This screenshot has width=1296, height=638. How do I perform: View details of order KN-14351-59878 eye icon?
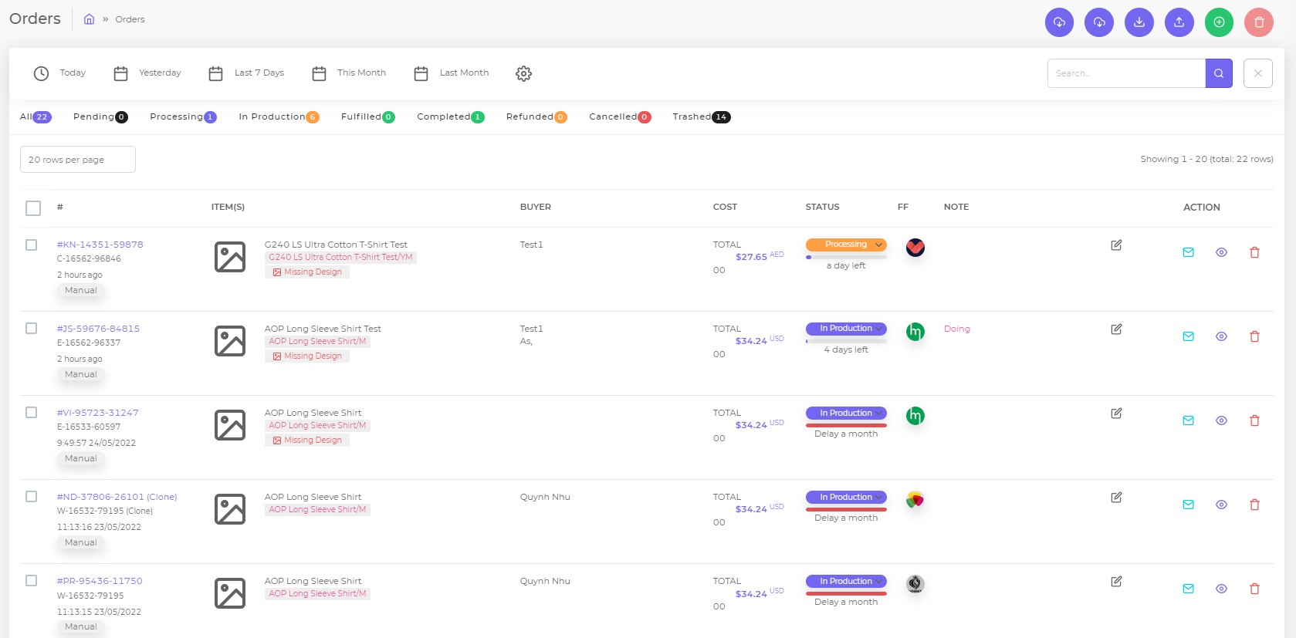point(1222,252)
